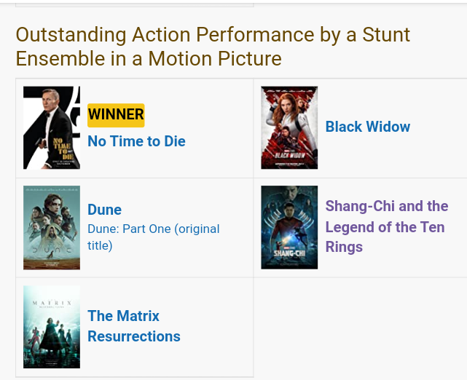This screenshot has height=380, width=467.
Task: Click the 'DUNE' lettering on its poster
Action: tap(51, 249)
